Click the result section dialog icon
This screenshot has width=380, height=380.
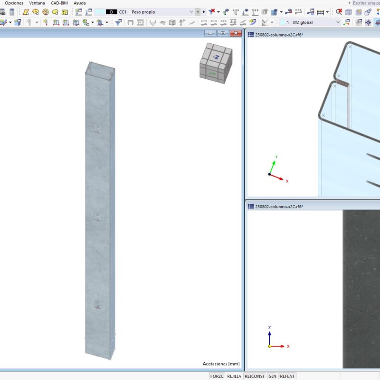coord(311,12)
